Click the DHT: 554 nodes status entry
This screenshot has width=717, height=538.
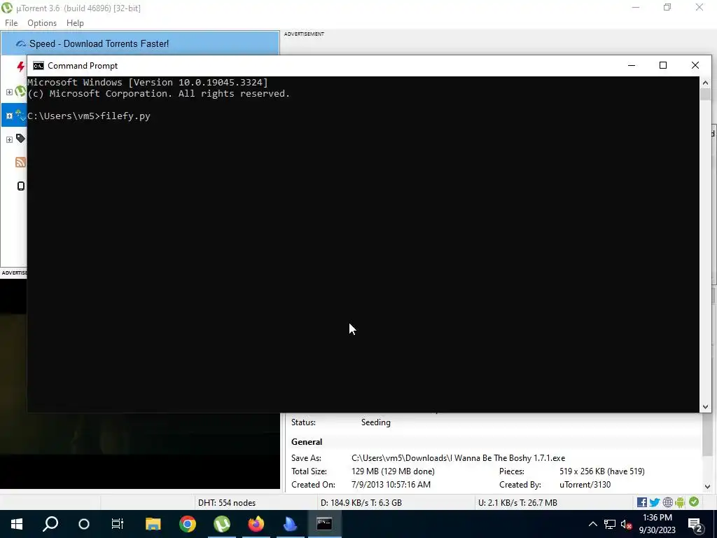pyautogui.click(x=227, y=503)
